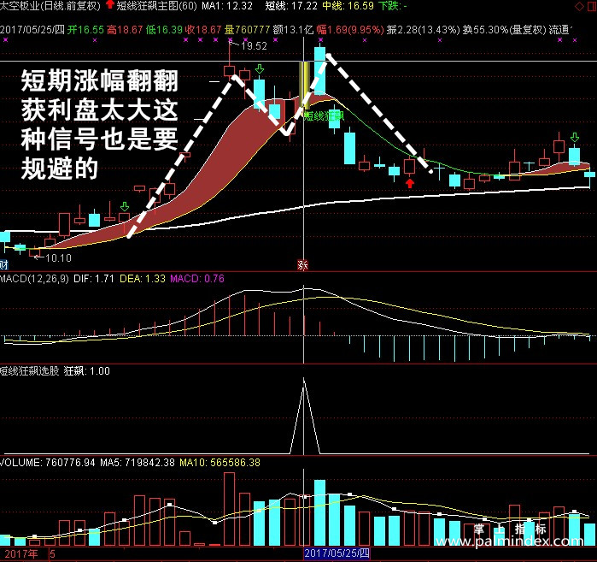Open MACD(12,26,9) indicator parameters label

[x=34, y=279]
